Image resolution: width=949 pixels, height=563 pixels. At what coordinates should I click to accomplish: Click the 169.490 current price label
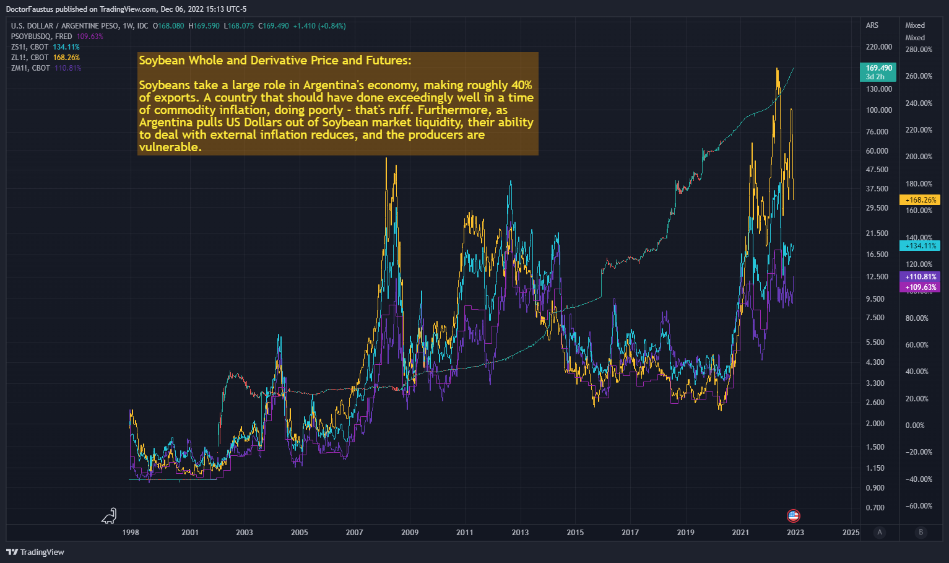tap(878, 72)
